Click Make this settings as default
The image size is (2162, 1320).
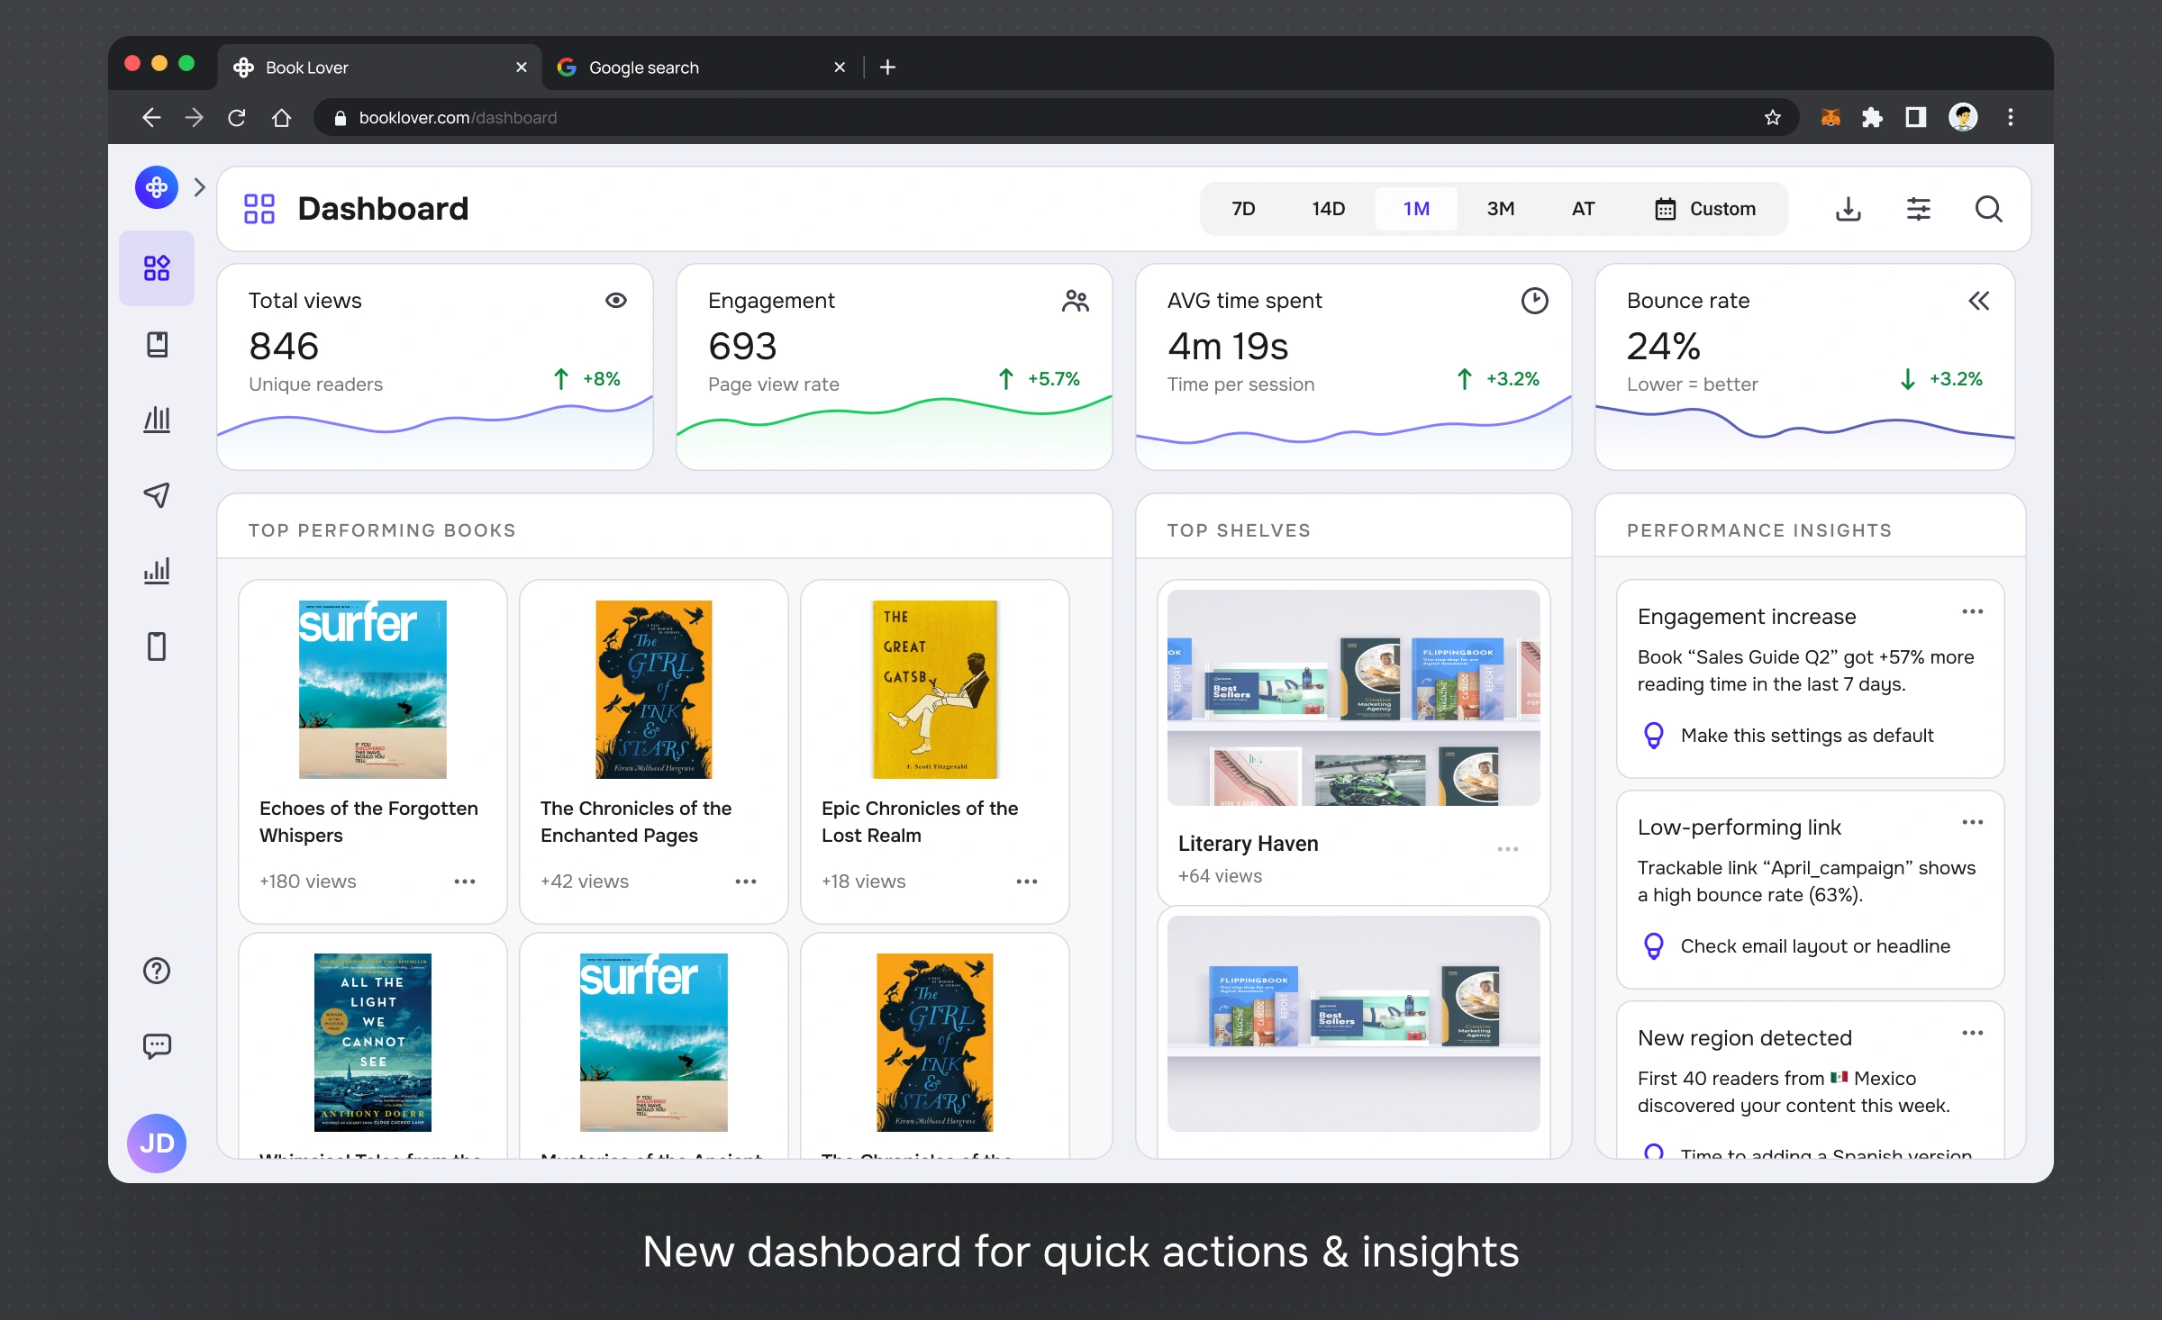[1806, 736]
